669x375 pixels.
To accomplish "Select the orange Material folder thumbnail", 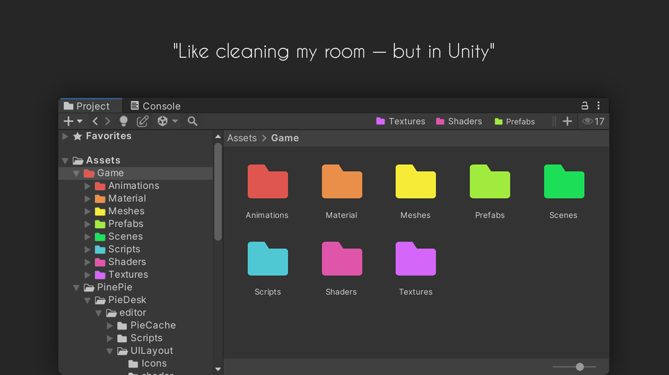I will tap(342, 182).
